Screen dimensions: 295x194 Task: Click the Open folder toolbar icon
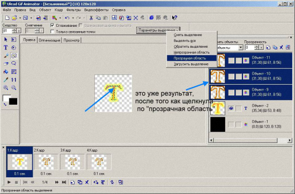pyautogui.click(x=14, y=18)
